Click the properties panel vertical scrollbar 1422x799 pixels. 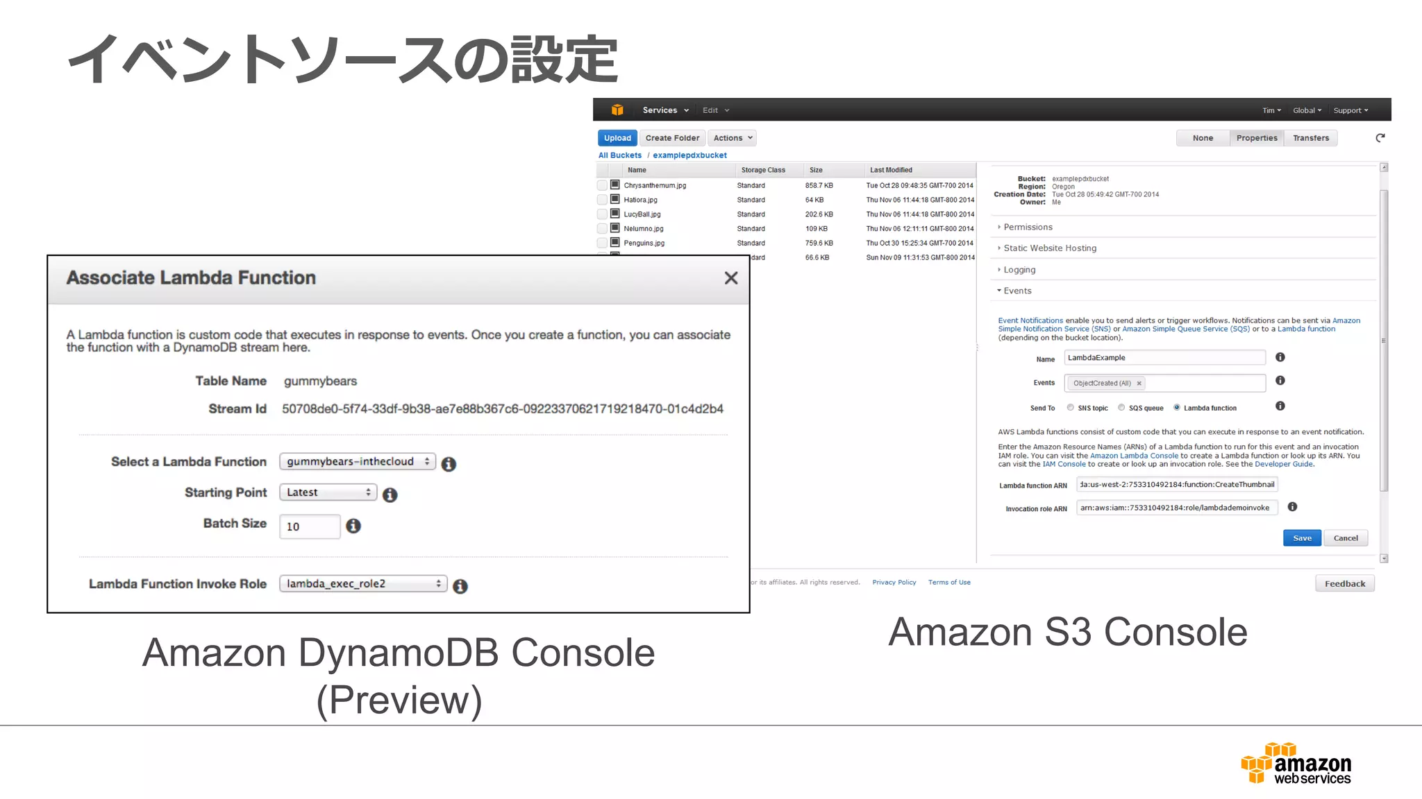point(1384,340)
